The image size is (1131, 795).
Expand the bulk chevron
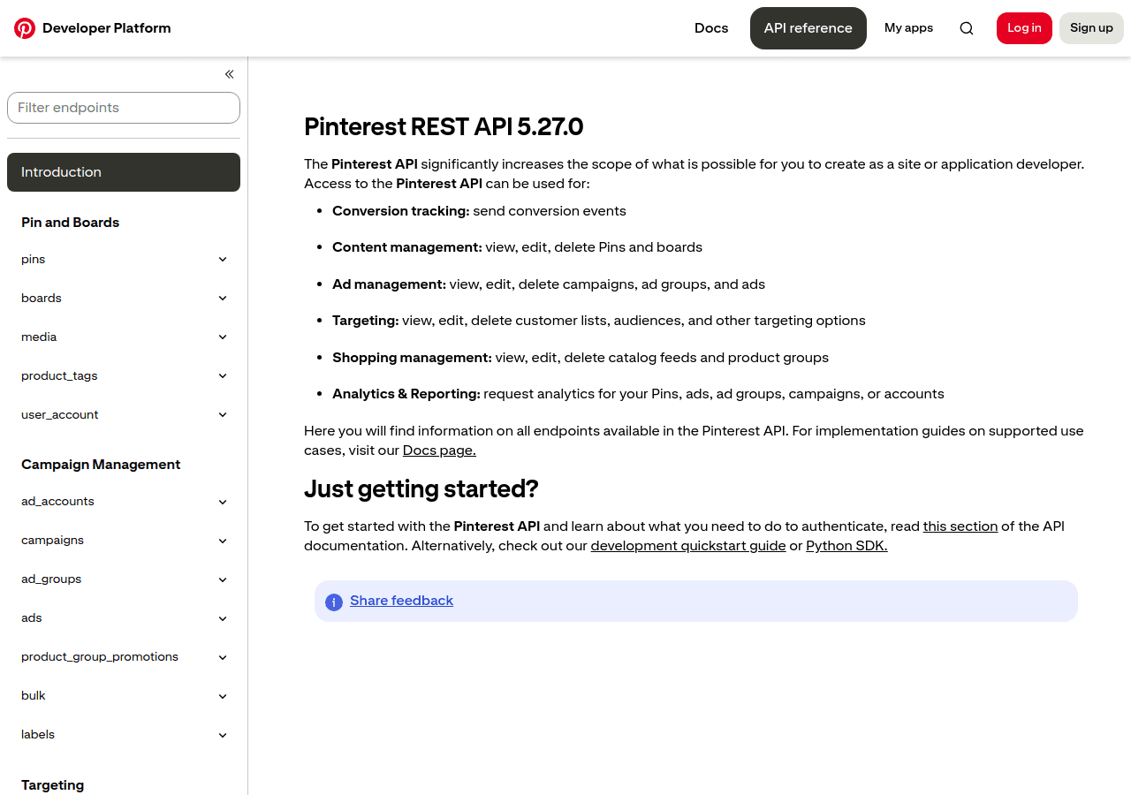pyautogui.click(x=223, y=696)
